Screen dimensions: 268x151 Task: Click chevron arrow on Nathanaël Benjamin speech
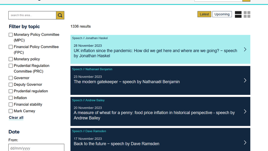coord(245,80)
